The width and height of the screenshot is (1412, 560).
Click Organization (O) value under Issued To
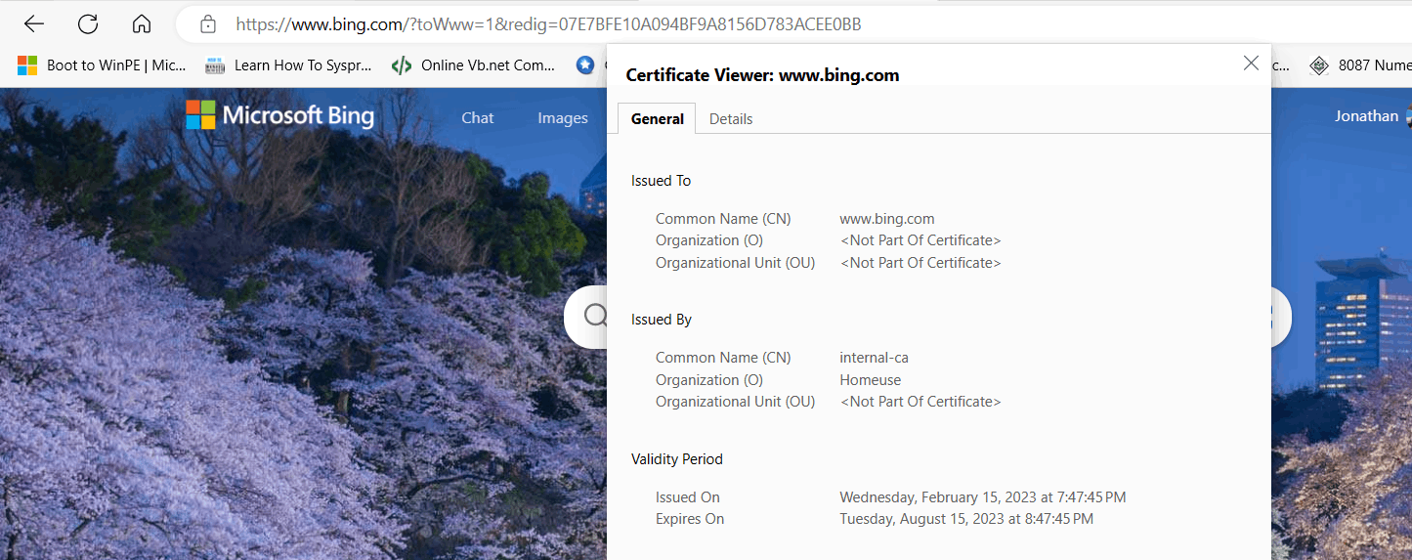920,240
